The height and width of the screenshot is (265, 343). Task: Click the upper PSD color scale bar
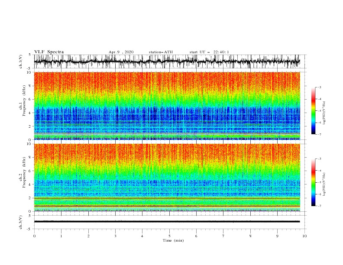[x=313, y=111]
